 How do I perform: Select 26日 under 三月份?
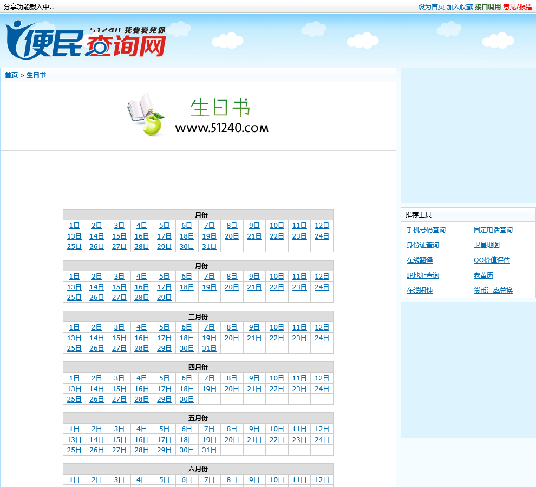(97, 348)
